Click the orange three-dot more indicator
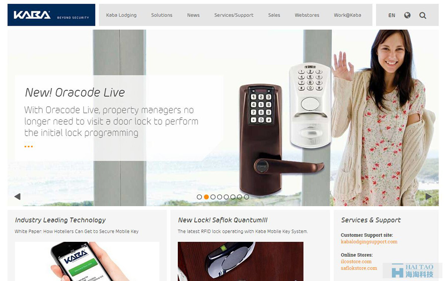The width and height of the screenshot is (447, 281). [28, 147]
